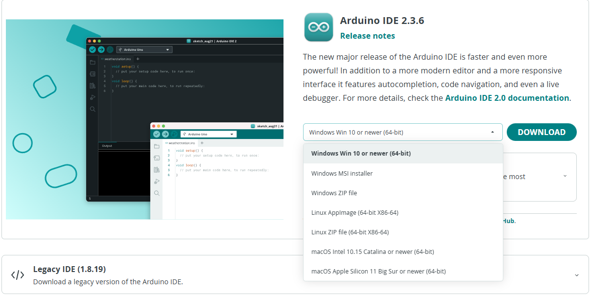
Task: Choose the Windows MSI installer option
Action: pyautogui.click(x=342, y=173)
